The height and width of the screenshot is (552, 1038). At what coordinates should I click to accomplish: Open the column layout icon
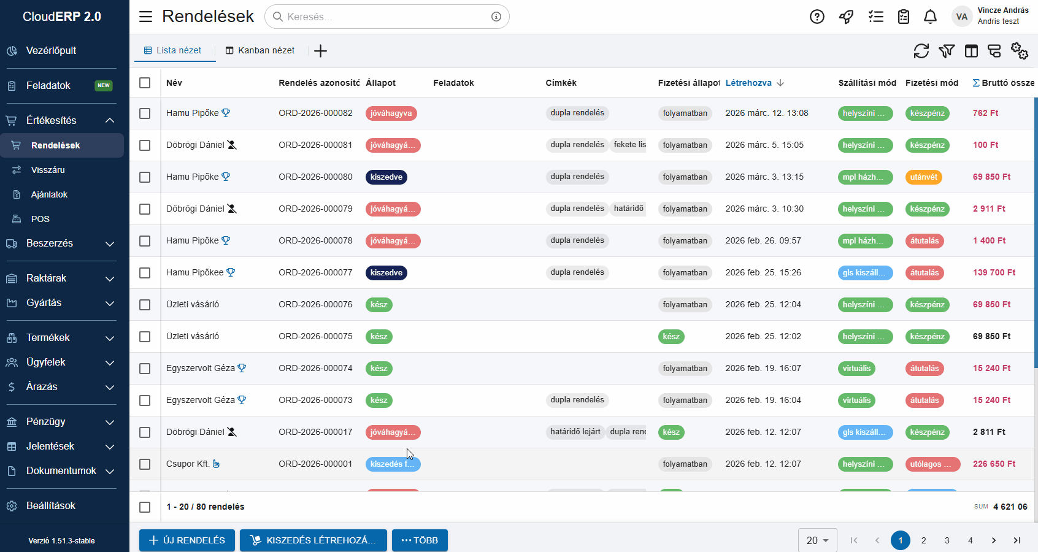click(x=971, y=51)
